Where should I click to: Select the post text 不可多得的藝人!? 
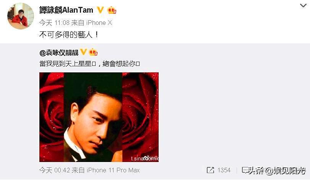[x=69, y=35]
